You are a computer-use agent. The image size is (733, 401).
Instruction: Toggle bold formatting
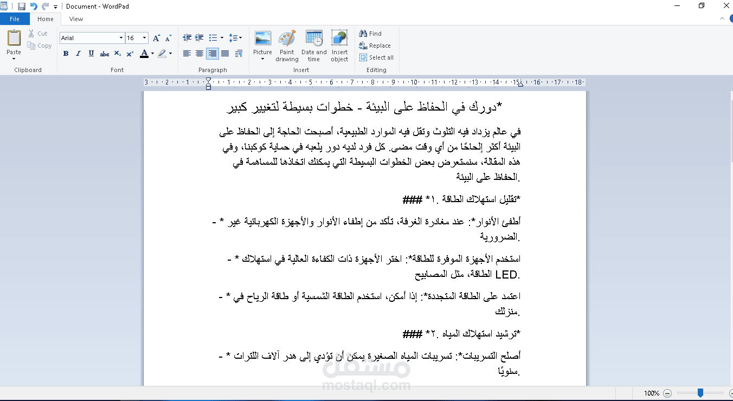66,54
